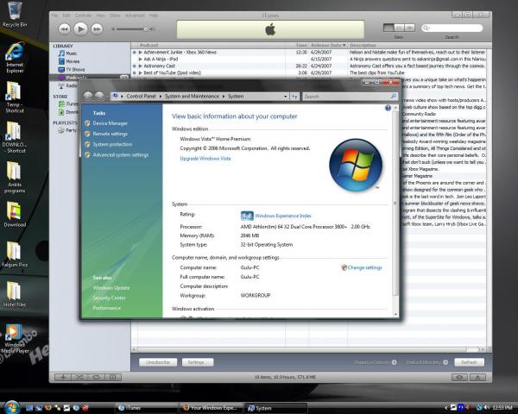Click the Refresh button in iTunes
Viewport: 518px width, 414px height.
click(469, 362)
